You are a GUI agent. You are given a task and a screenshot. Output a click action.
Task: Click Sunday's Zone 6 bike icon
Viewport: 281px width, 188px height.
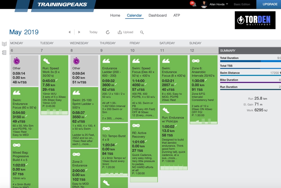click(x=196, y=61)
